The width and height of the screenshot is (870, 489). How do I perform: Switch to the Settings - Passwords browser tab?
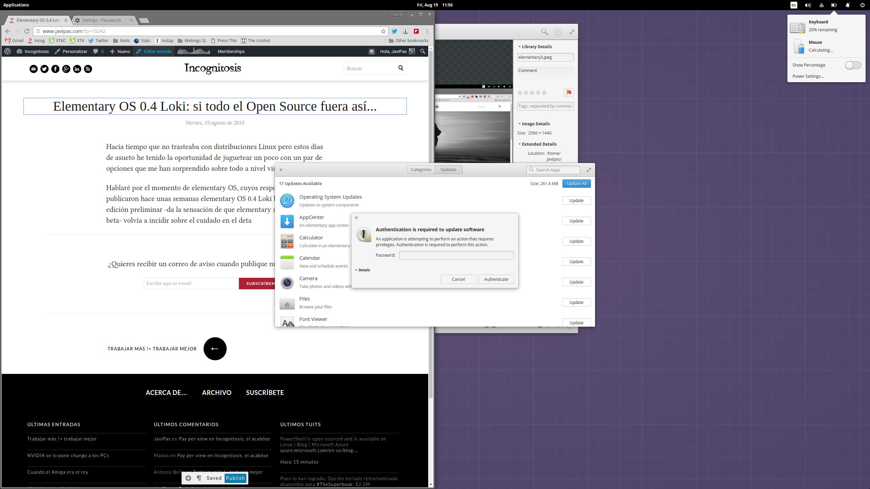coord(101,20)
